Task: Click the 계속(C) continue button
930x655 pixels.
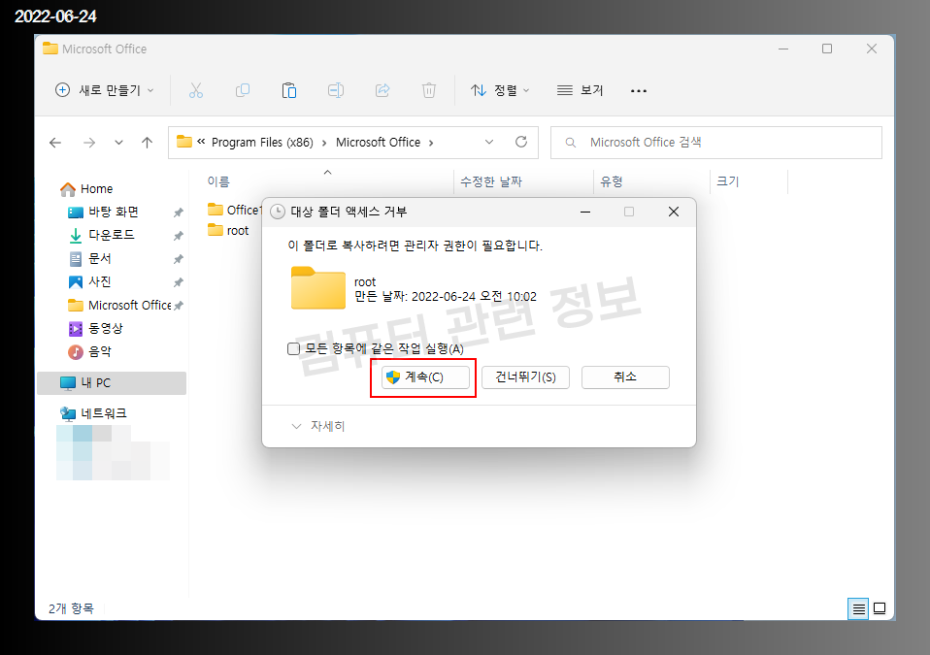Action: pos(425,377)
